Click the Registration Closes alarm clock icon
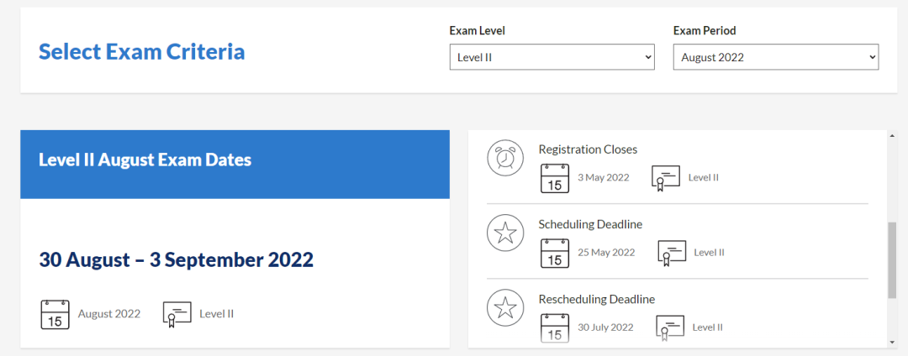 point(505,159)
